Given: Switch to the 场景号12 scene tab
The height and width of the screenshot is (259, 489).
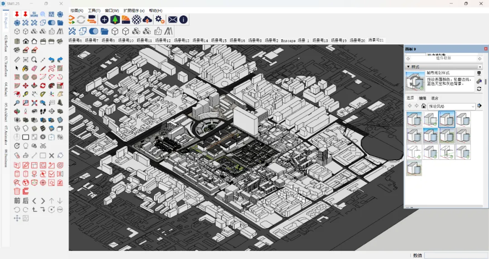Looking at the screenshot, I should pos(163,41).
